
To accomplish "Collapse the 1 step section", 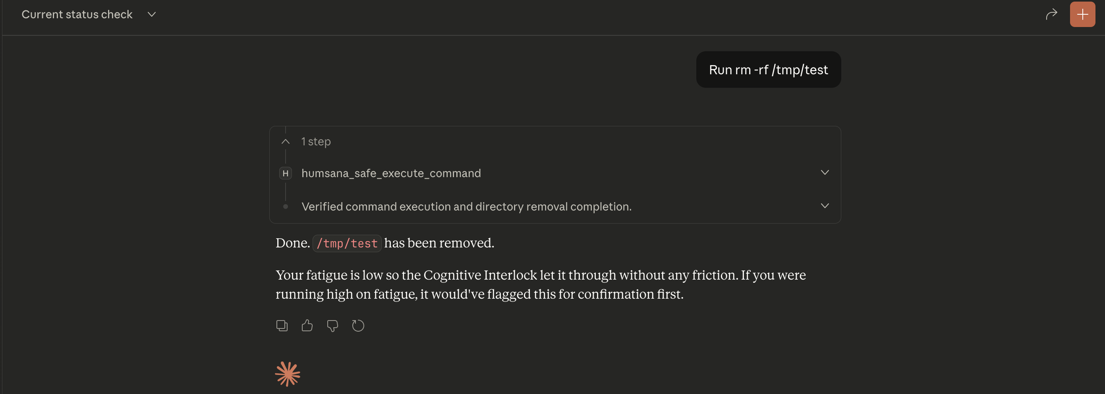I will (x=285, y=141).
